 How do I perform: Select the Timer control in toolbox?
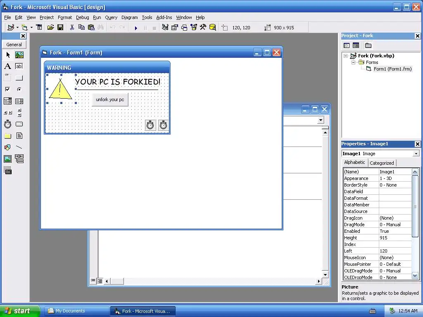click(x=8, y=124)
